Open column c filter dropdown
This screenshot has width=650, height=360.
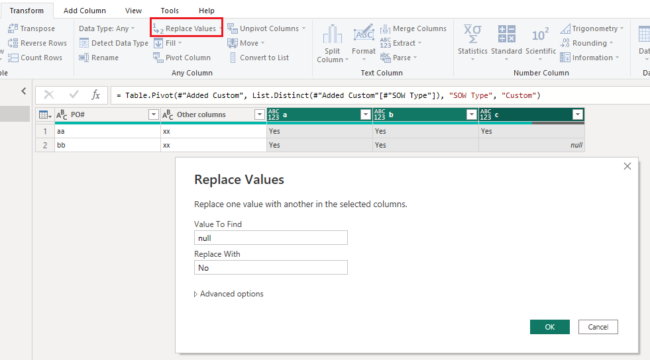[578, 114]
